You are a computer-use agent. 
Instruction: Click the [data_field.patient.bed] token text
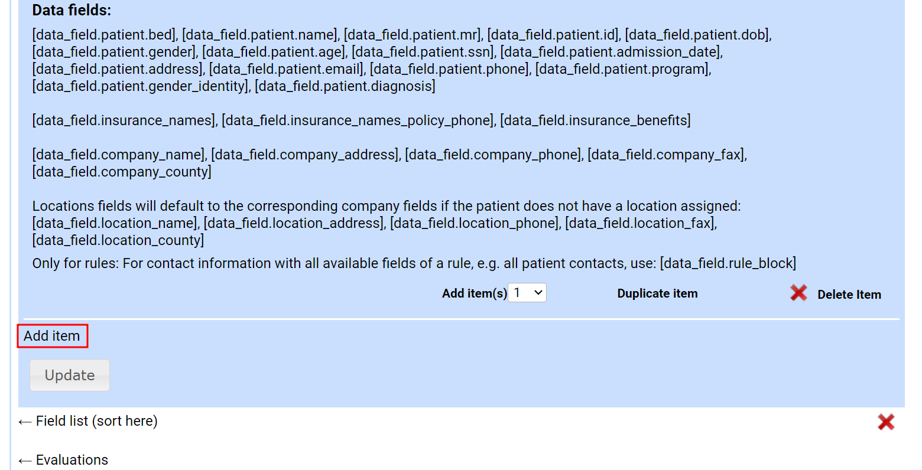click(x=105, y=35)
